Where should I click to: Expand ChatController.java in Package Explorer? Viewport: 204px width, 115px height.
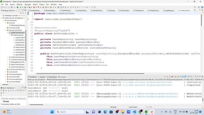8,57
